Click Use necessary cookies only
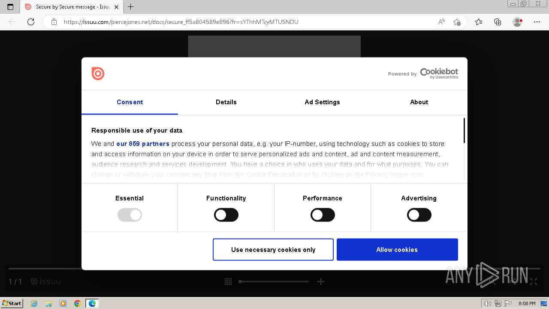The image size is (549, 309). click(273, 250)
